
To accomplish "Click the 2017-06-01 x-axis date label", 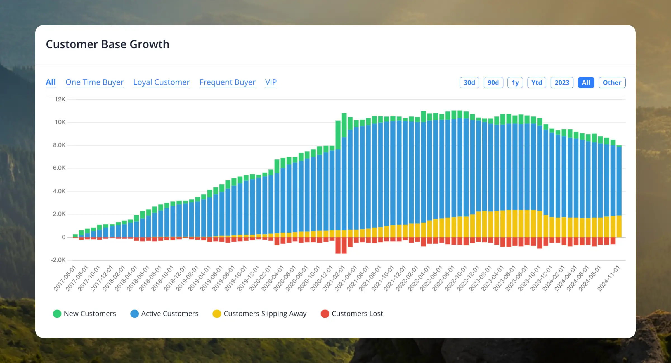I will [65, 278].
